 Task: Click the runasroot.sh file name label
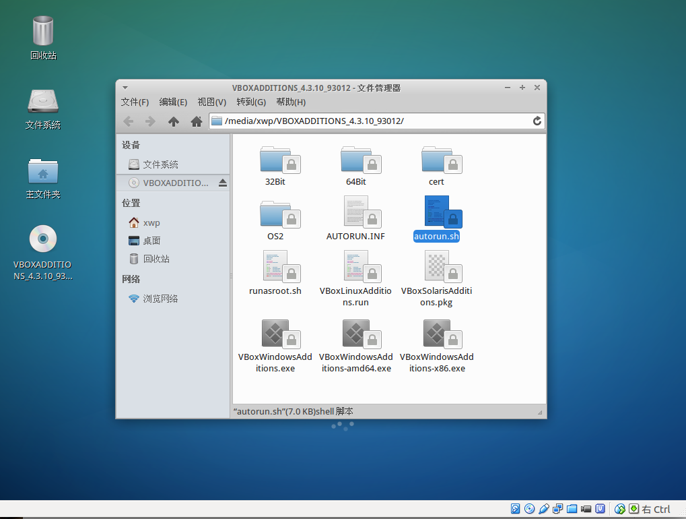(x=275, y=291)
